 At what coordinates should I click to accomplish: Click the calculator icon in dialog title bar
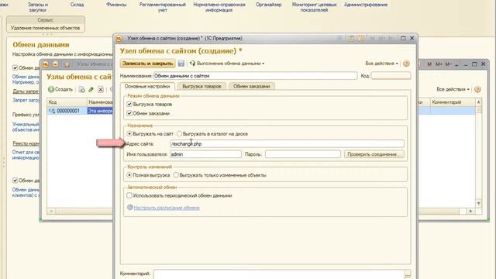click(351, 38)
